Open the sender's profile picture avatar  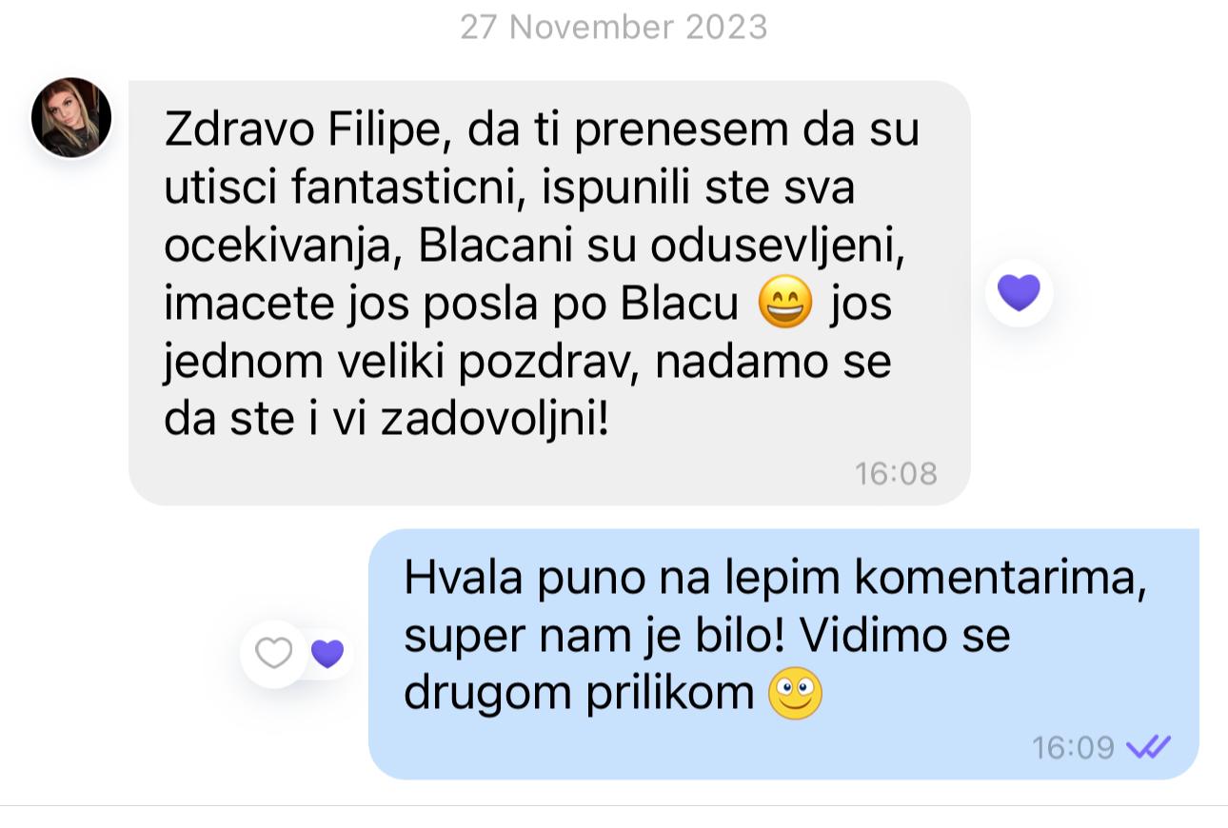point(71,118)
